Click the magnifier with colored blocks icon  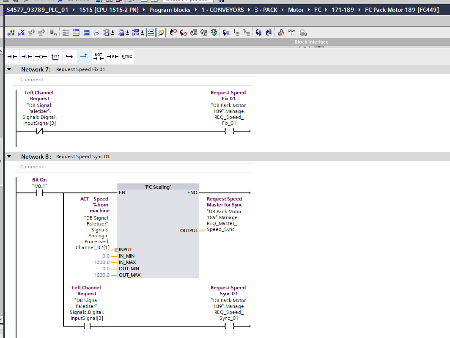pyautogui.click(x=281, y=33)
